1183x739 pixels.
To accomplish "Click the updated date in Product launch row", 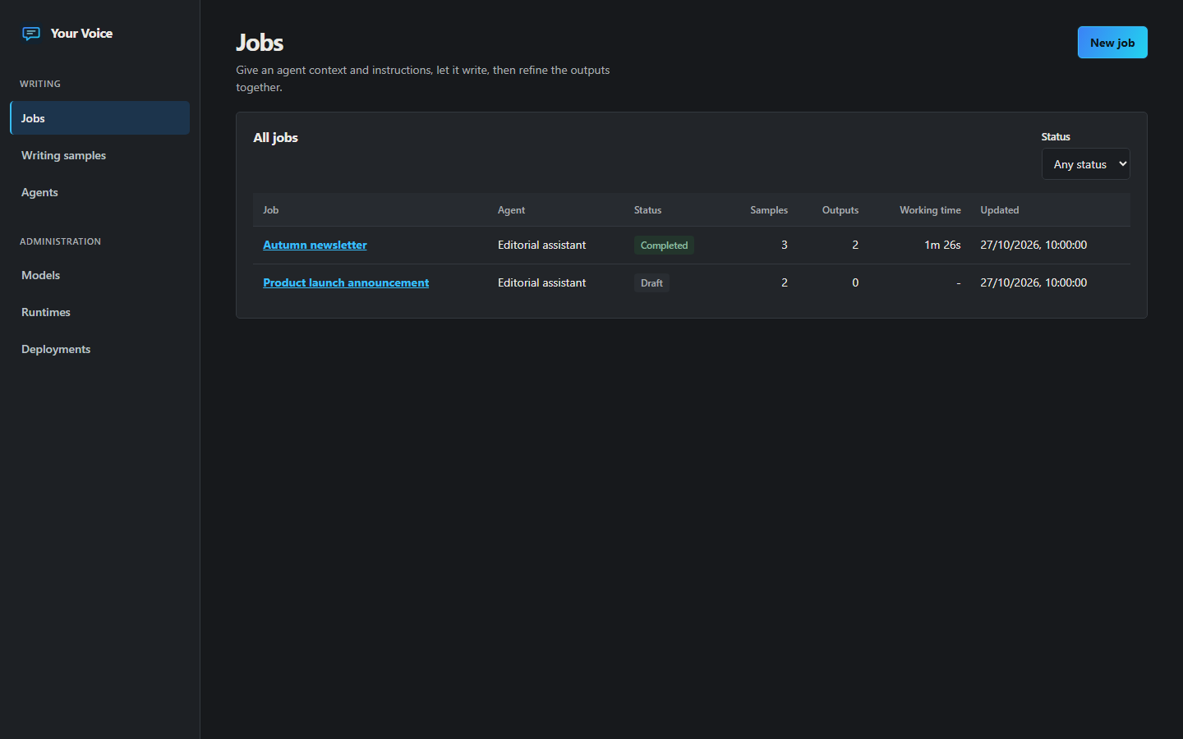I will point(1033,282).
